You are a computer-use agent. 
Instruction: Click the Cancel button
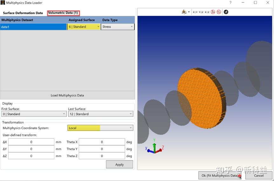tap(259, 175)
